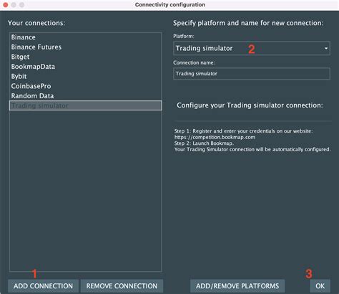Click the ADD CONNECTION button
This screenshot has width=339, height=294.
click(43, 286)
